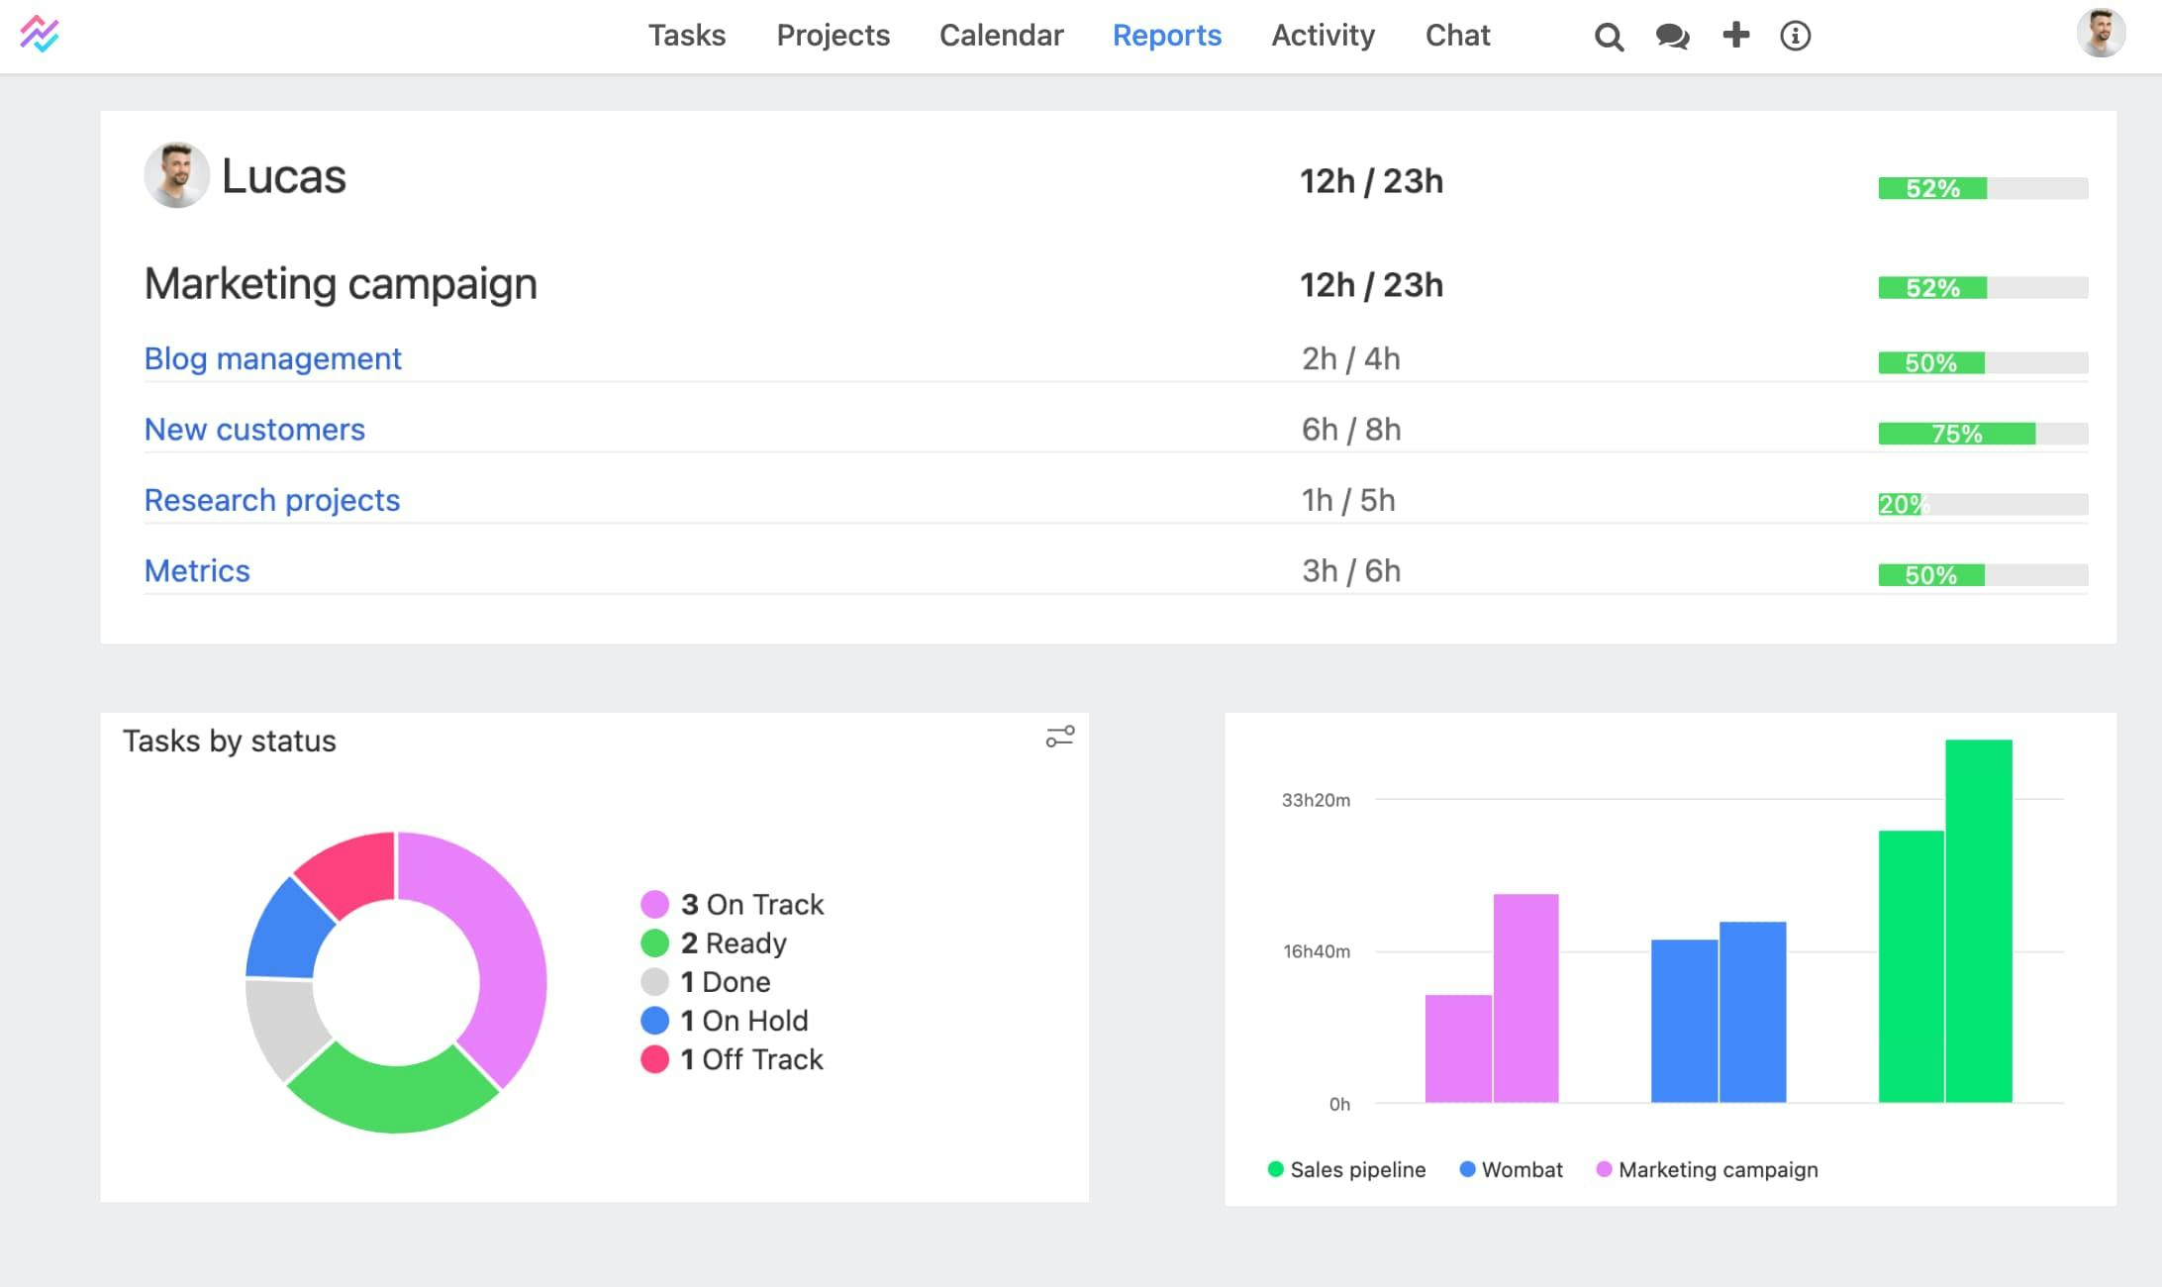Screen dimensions: 2162x1287
Task: Click the pink Off Track donut segment
Action: [351, 872]
